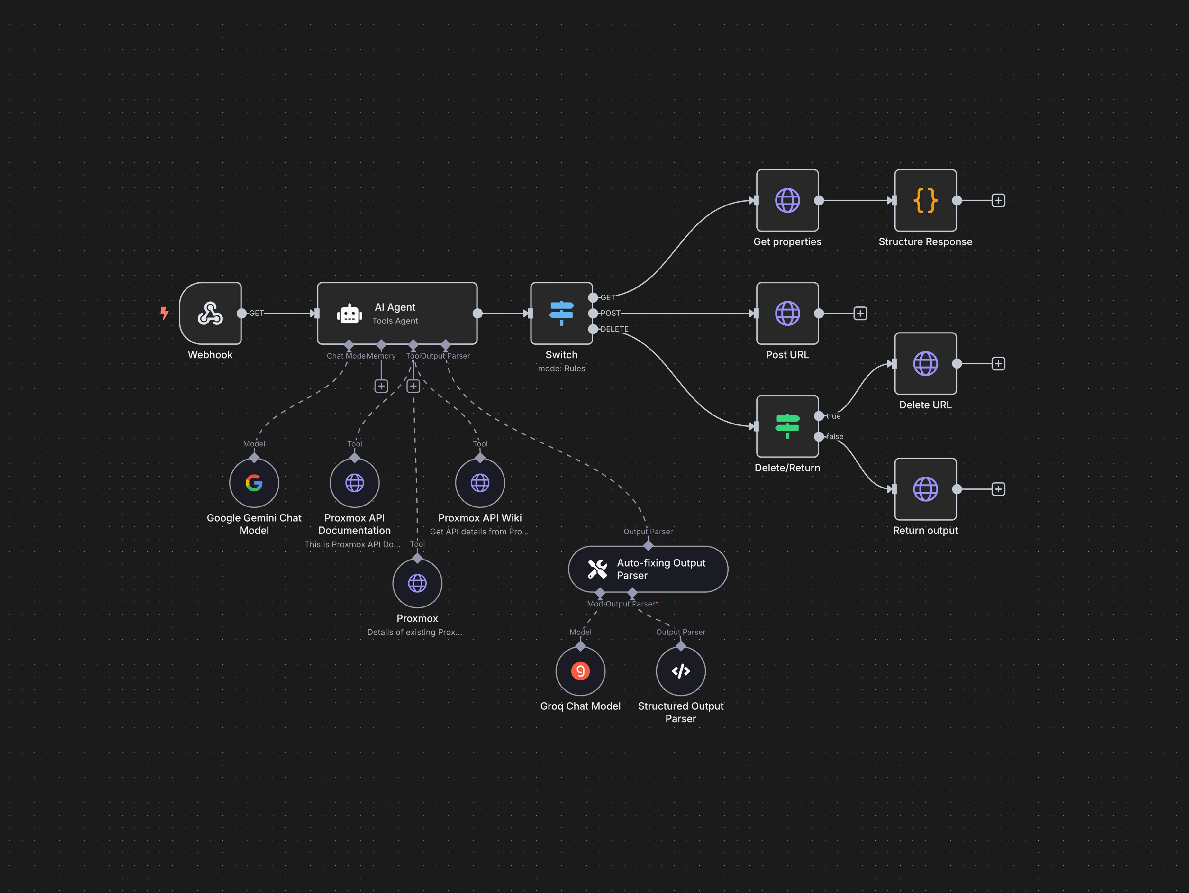The height and width of the screenshot is (893, 1189).
Task: Click the Structure Response node
Action: click(x=924, y=201)
